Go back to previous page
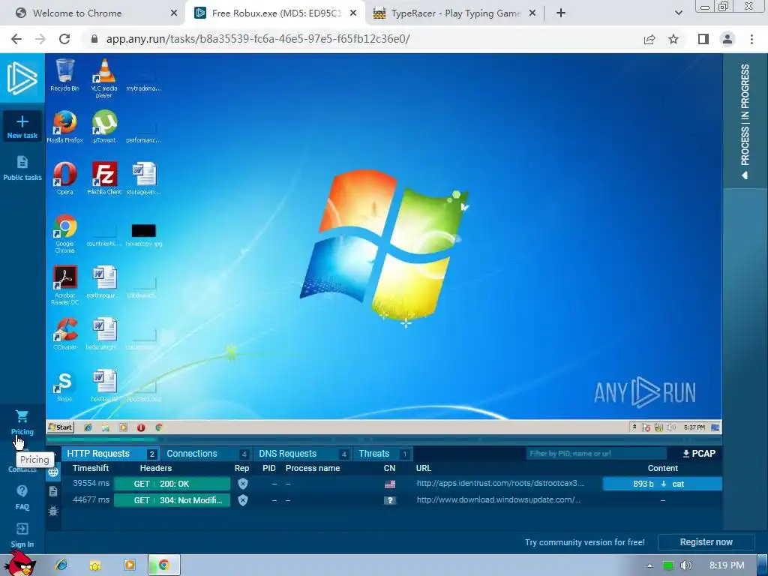This screenshot has height=576, width=768. 16,39
